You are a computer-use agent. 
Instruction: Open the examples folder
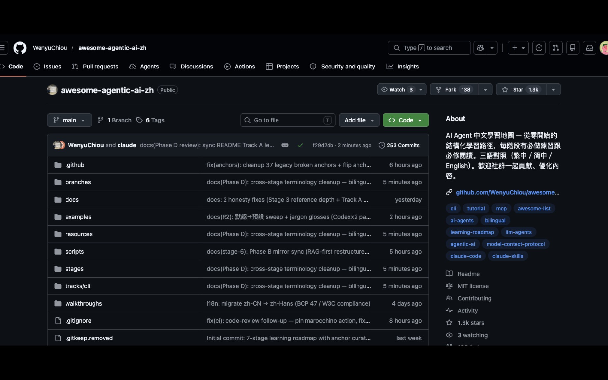pyautogui.click(x=78, y=217)
